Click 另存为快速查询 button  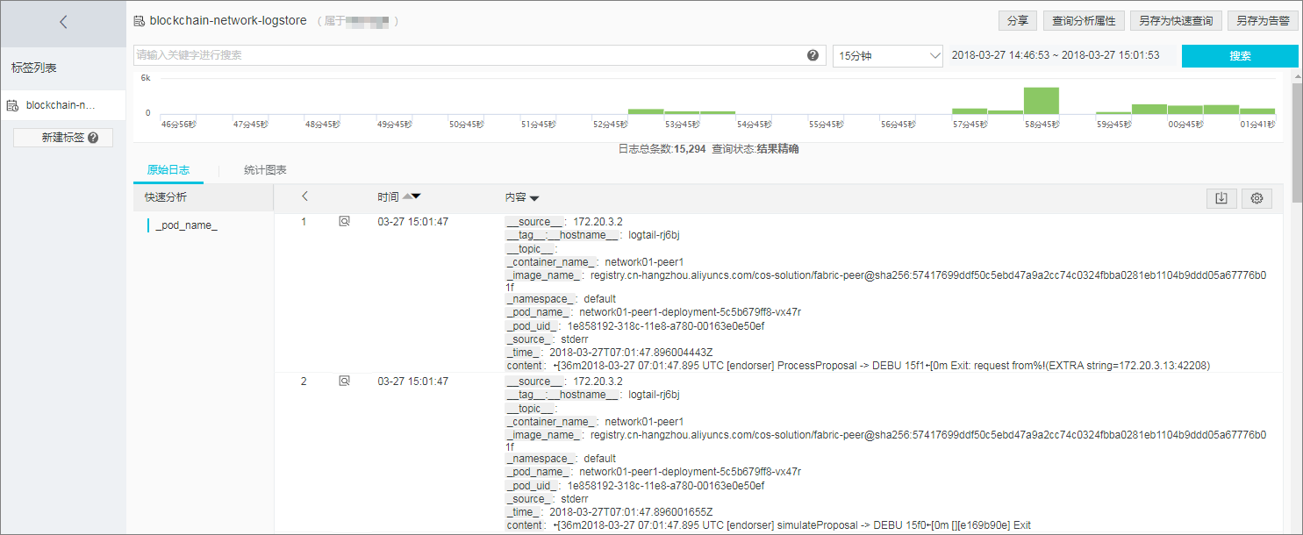pyautogui.click(x=1176, y=21)
